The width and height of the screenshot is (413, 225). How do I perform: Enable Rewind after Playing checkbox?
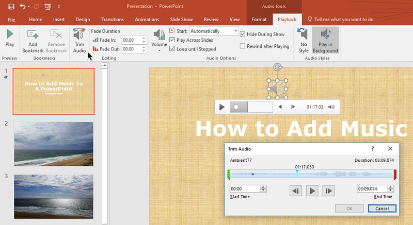pyautogui.click(x=243, y=46)
